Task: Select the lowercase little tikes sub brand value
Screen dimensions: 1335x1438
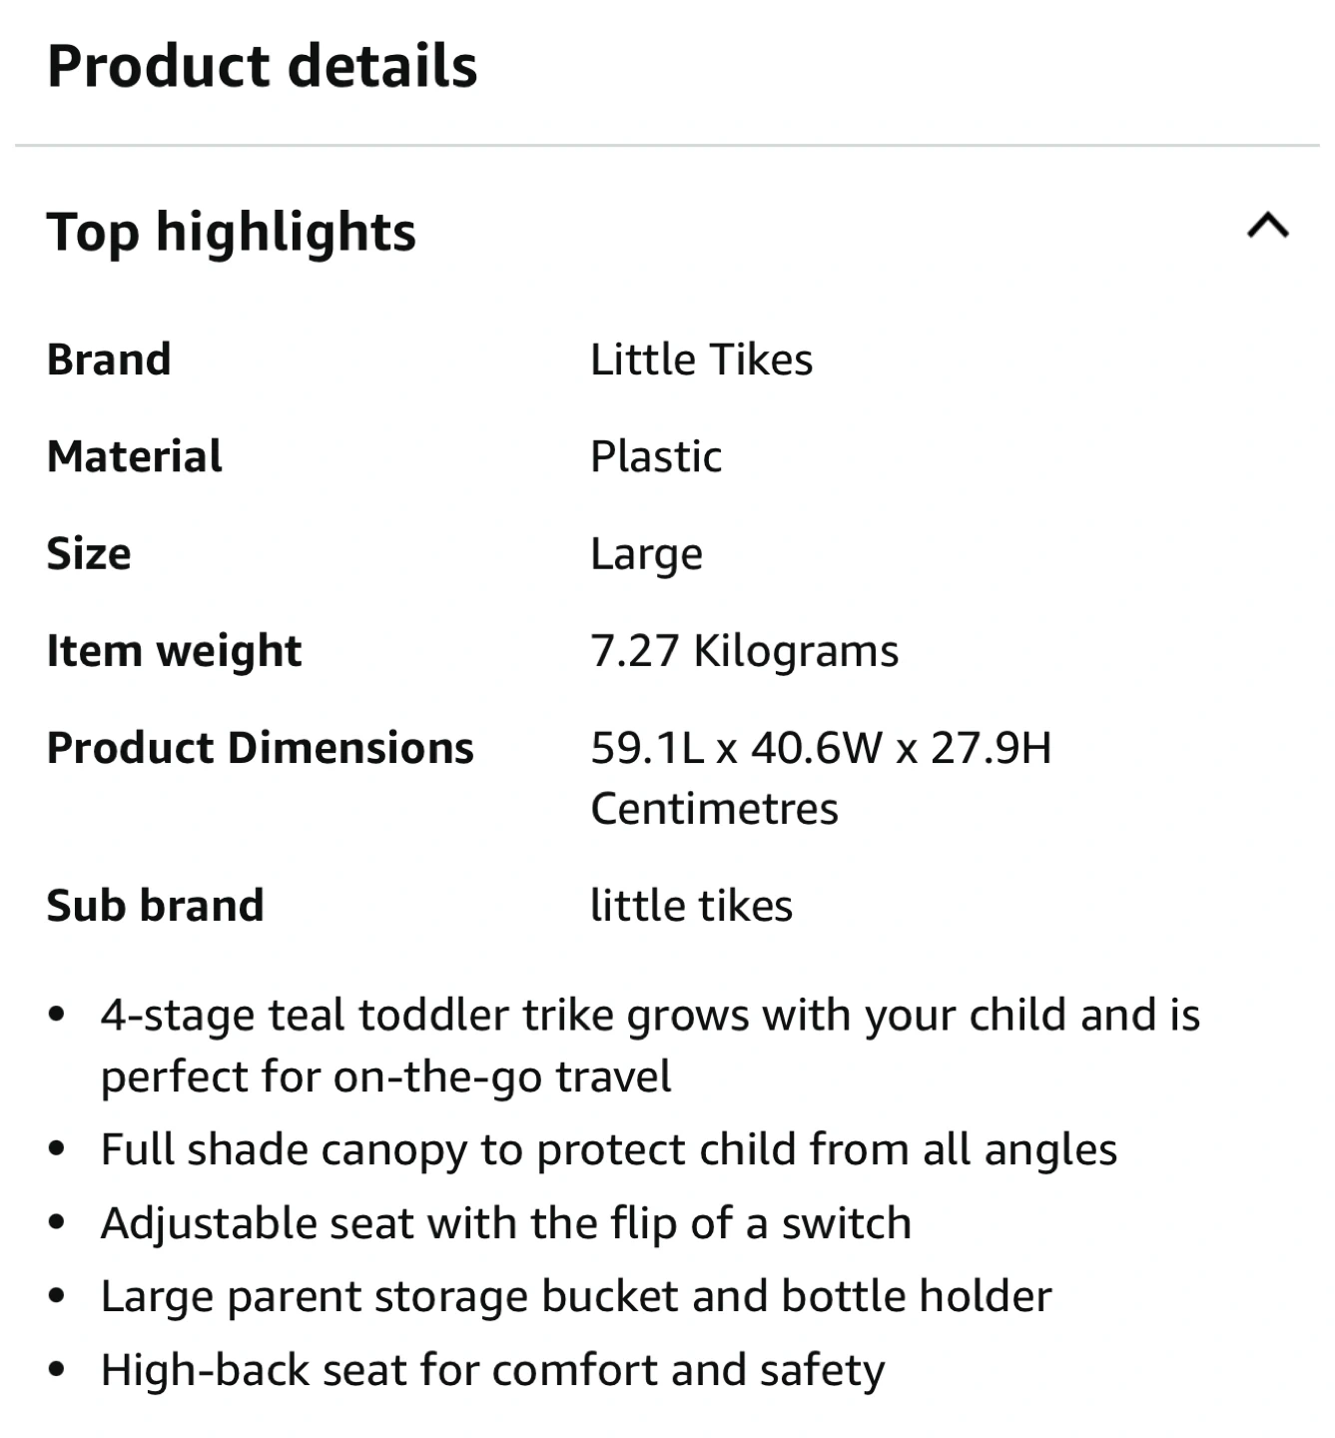Action: [691, 906]
